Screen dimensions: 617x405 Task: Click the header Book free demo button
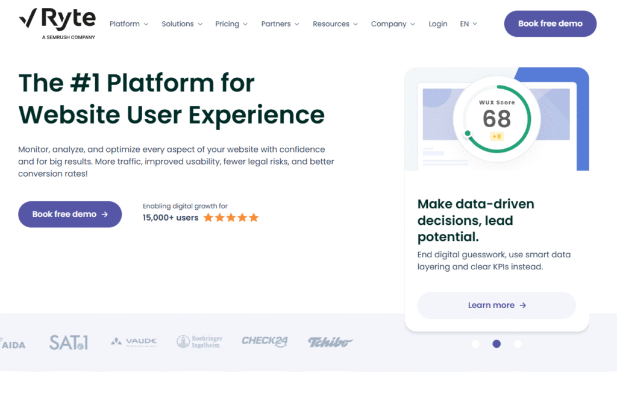(550, 24)
